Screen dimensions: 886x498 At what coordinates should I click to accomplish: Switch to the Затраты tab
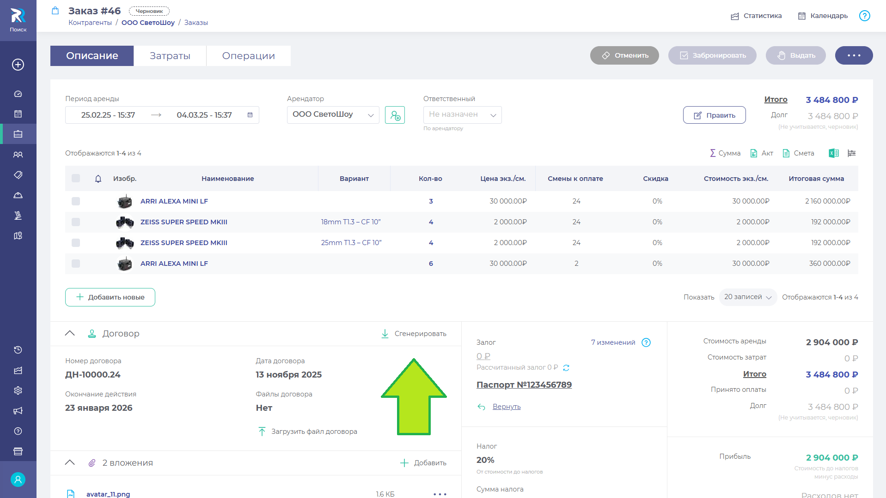click(170, 56)
